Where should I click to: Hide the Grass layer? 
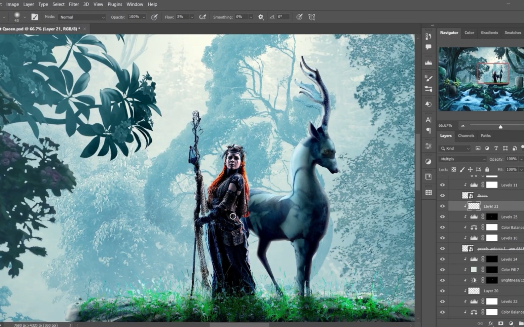(442, 196)
